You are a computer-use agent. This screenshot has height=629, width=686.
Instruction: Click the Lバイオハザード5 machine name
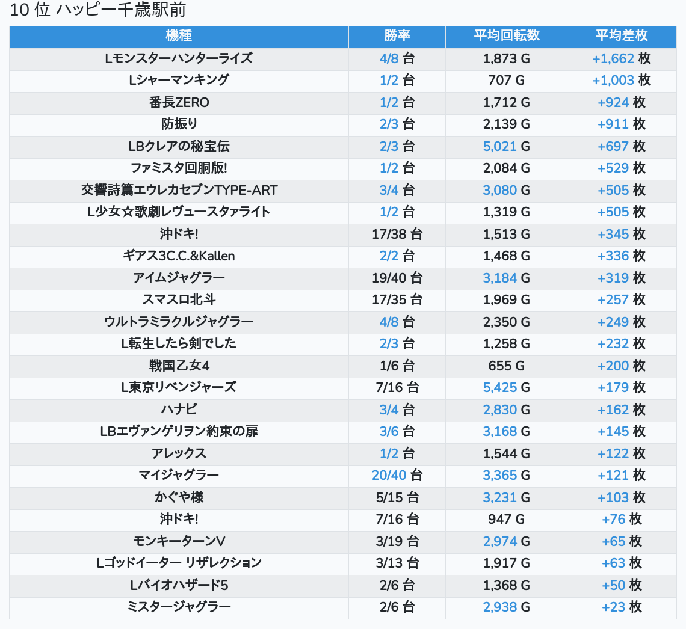tap(179, 585)
